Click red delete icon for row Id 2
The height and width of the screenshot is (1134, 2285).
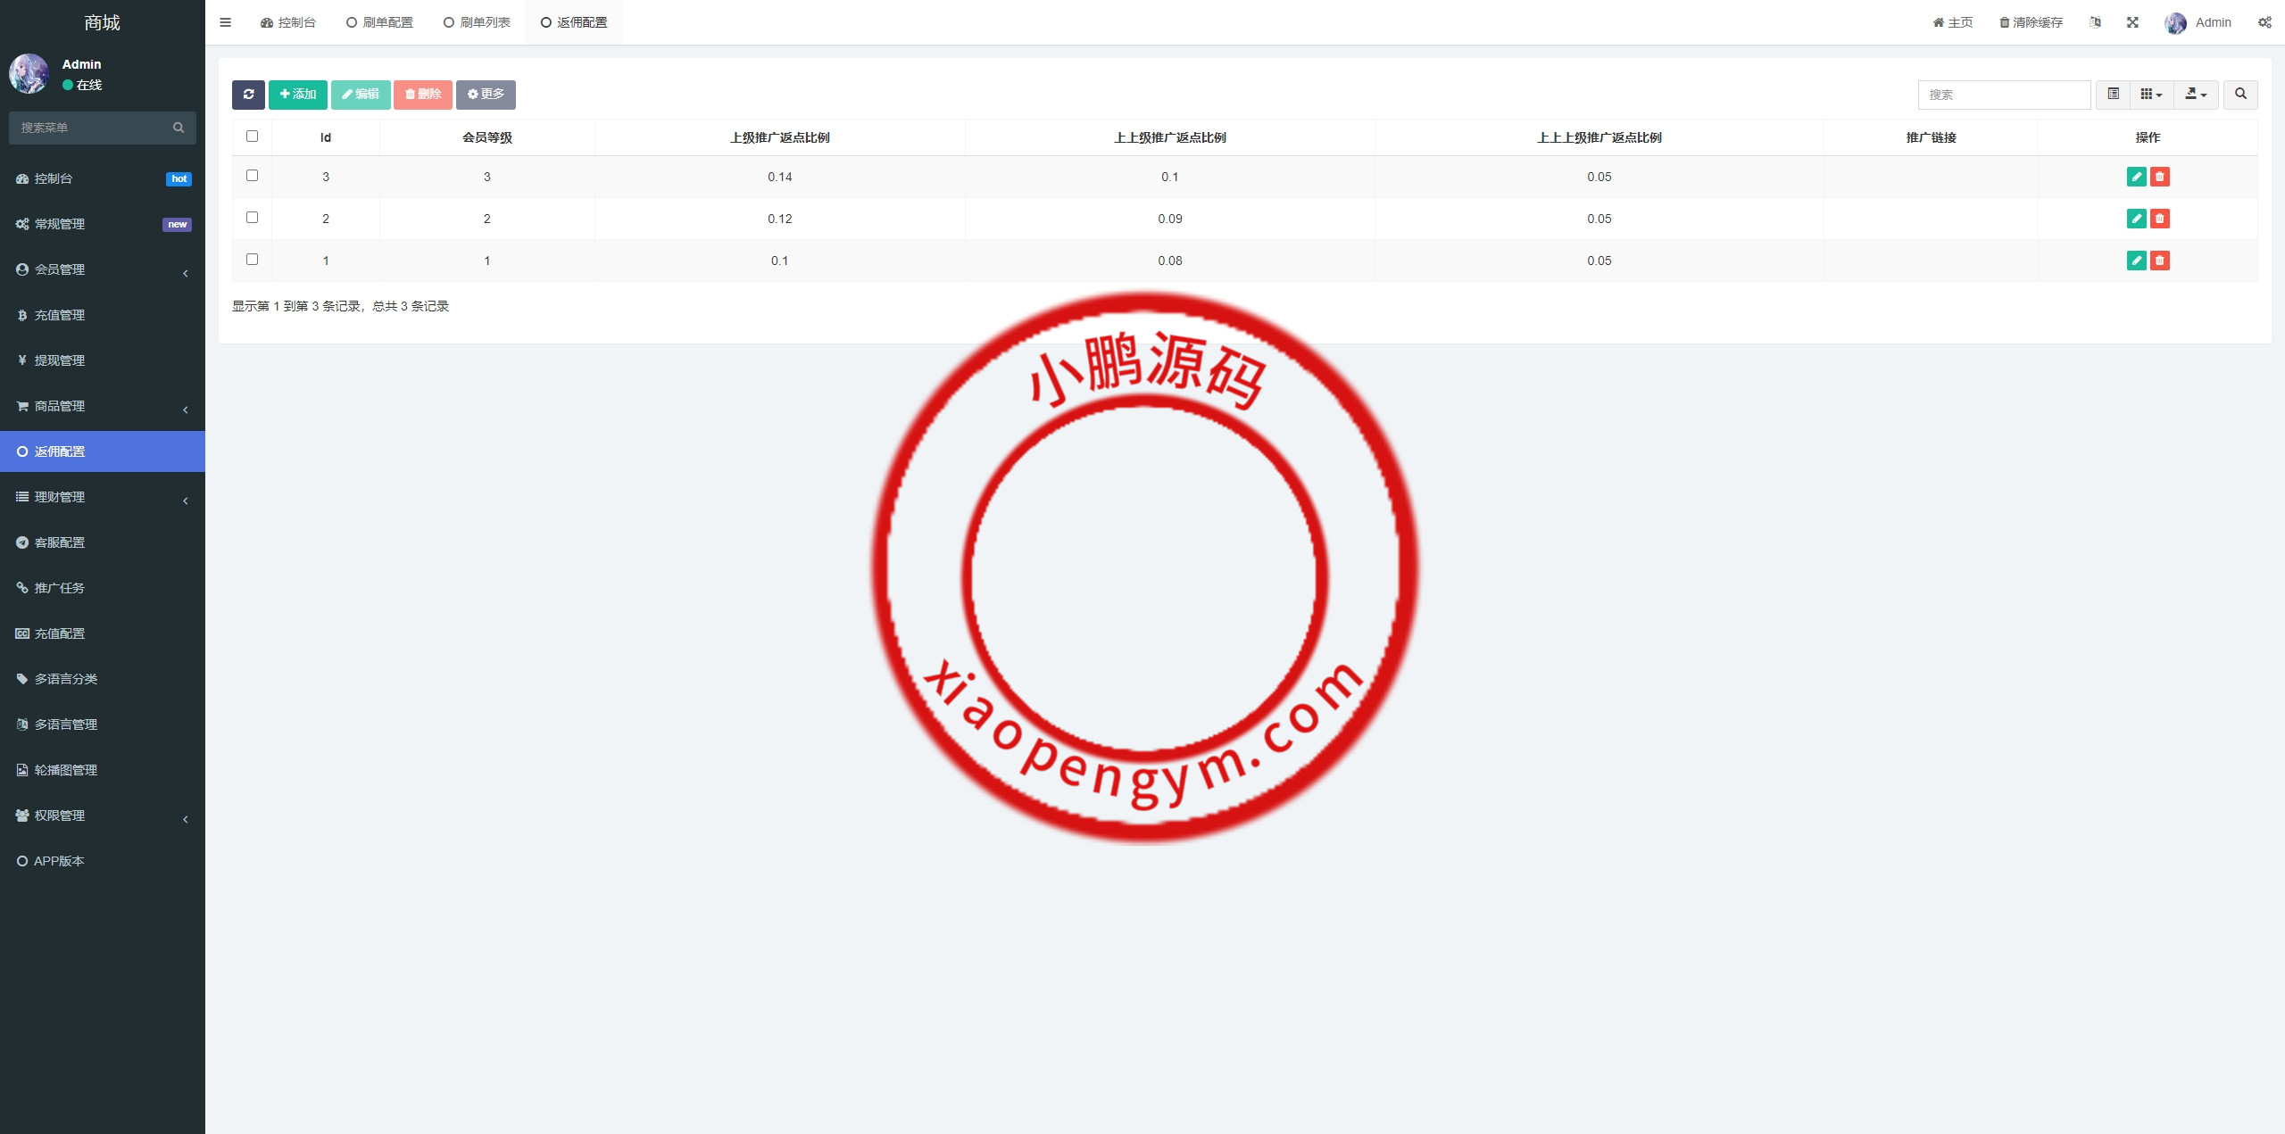(x=2159, y=219)
